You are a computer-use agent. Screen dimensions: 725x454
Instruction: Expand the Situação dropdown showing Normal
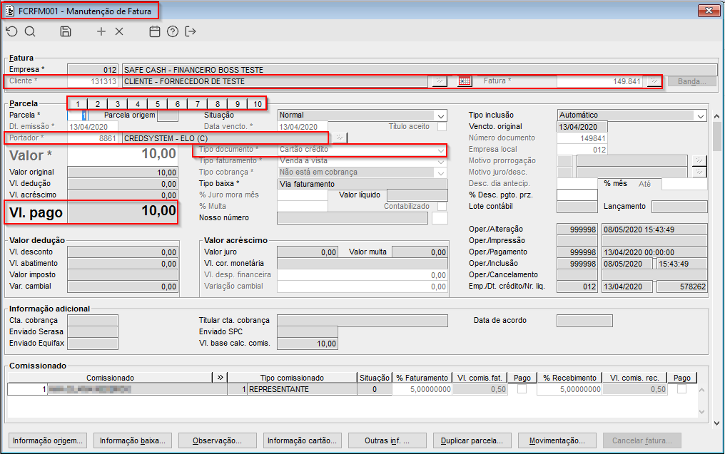[x=441, y=115]
